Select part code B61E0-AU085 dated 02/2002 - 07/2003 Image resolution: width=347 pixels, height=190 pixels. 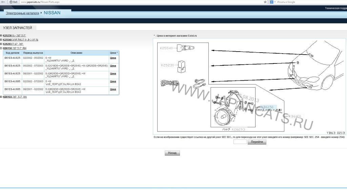tap(13, 81)
